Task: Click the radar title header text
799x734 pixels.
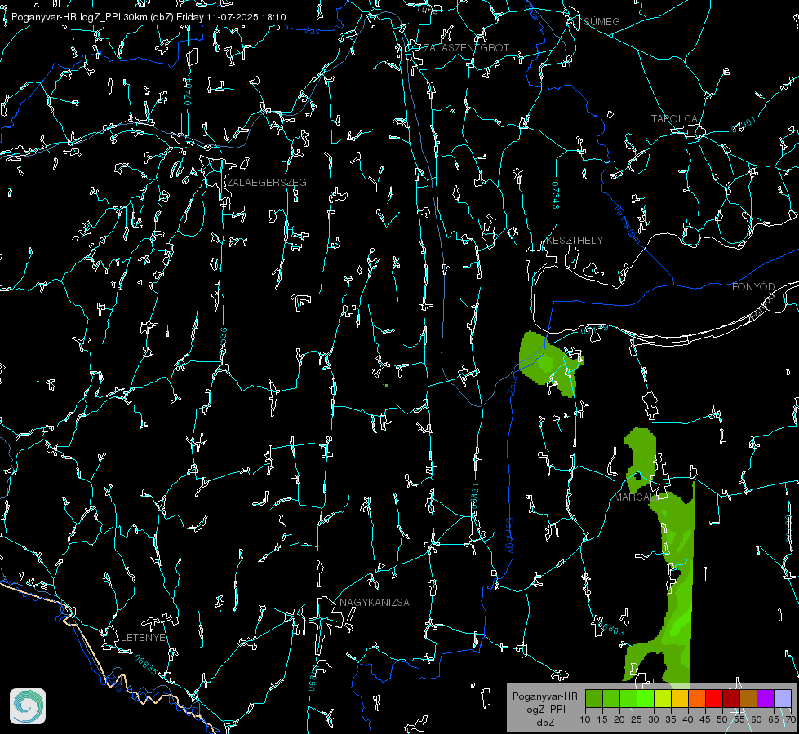Action: (149, 17)
